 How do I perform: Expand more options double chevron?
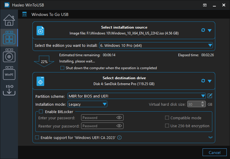pyautogui.click(x=211, y=137)
